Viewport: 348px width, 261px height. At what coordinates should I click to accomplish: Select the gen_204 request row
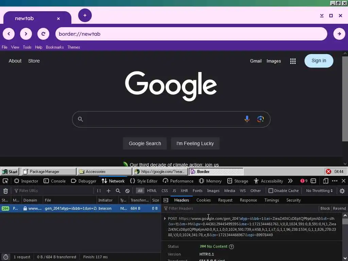click(80, 208)
